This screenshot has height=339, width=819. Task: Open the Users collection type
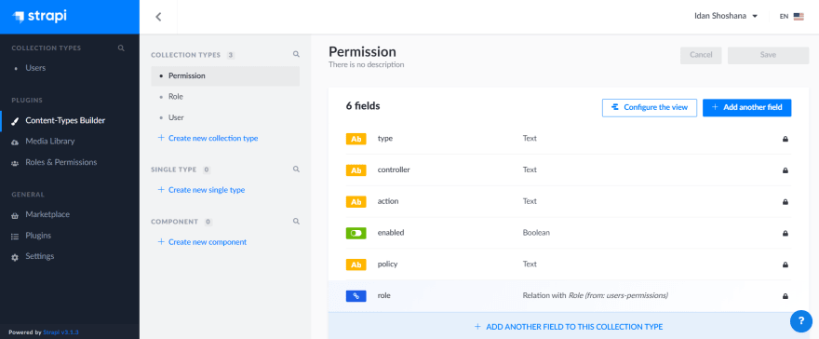35,68
